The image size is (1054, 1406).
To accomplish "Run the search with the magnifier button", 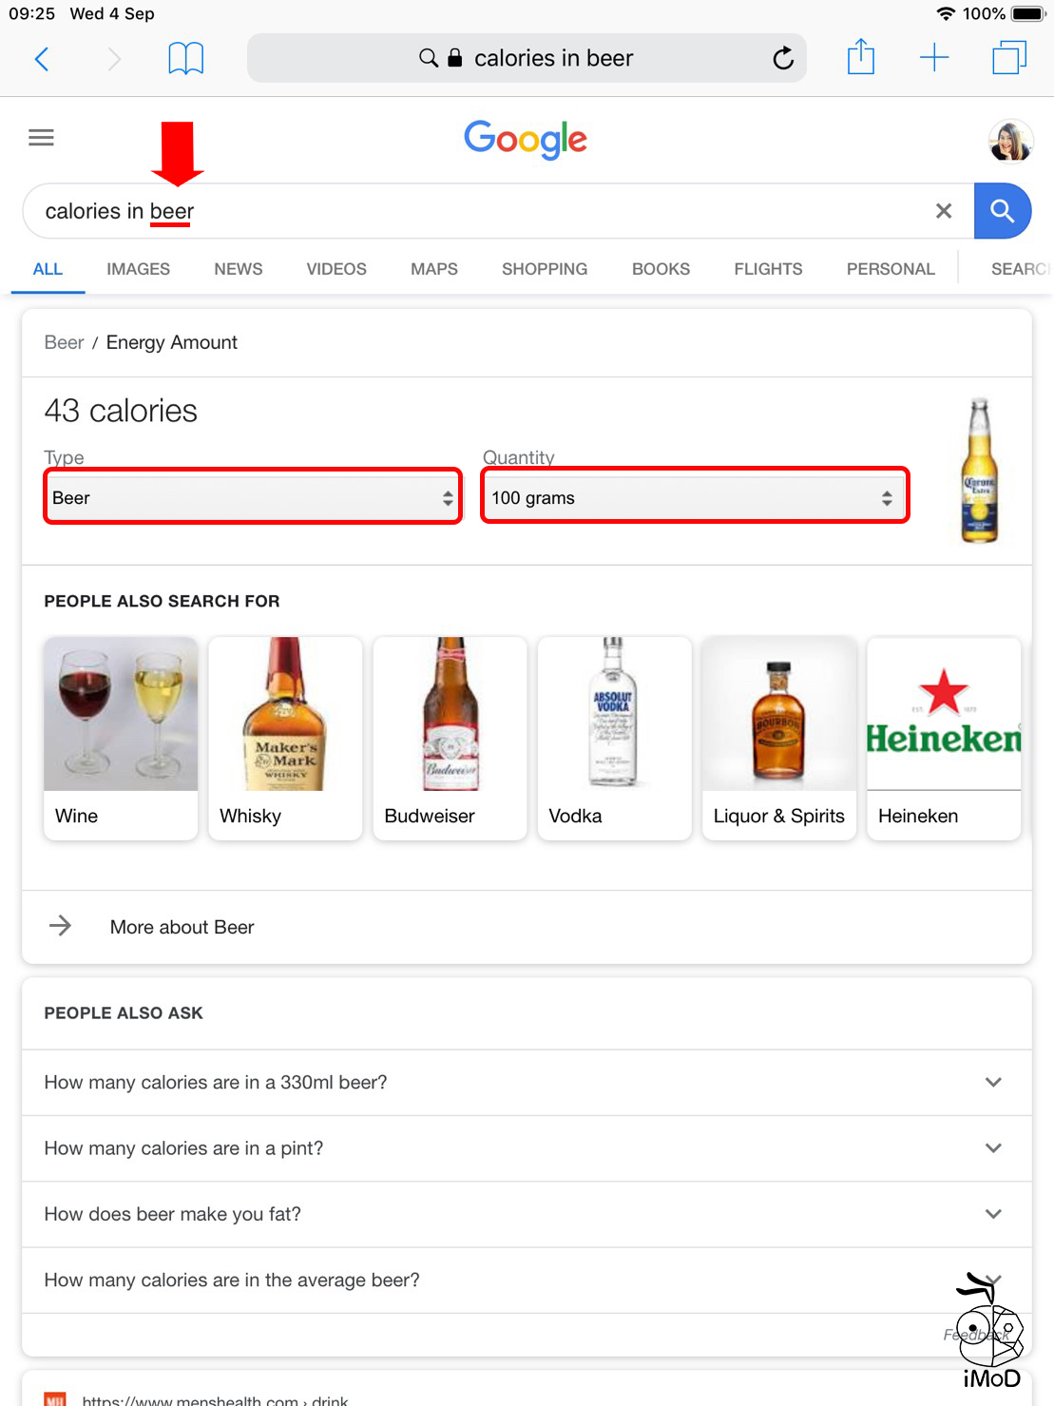I will click(1003, 211).
